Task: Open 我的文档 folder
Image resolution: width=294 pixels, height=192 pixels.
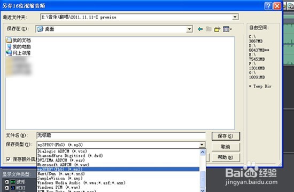Action: [x=18, y=40]
